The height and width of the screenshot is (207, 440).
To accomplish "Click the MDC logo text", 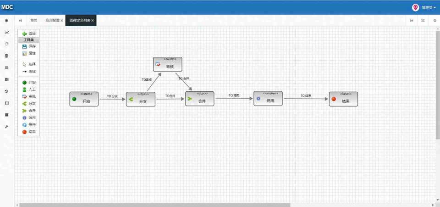I will (x=7, y=8).
